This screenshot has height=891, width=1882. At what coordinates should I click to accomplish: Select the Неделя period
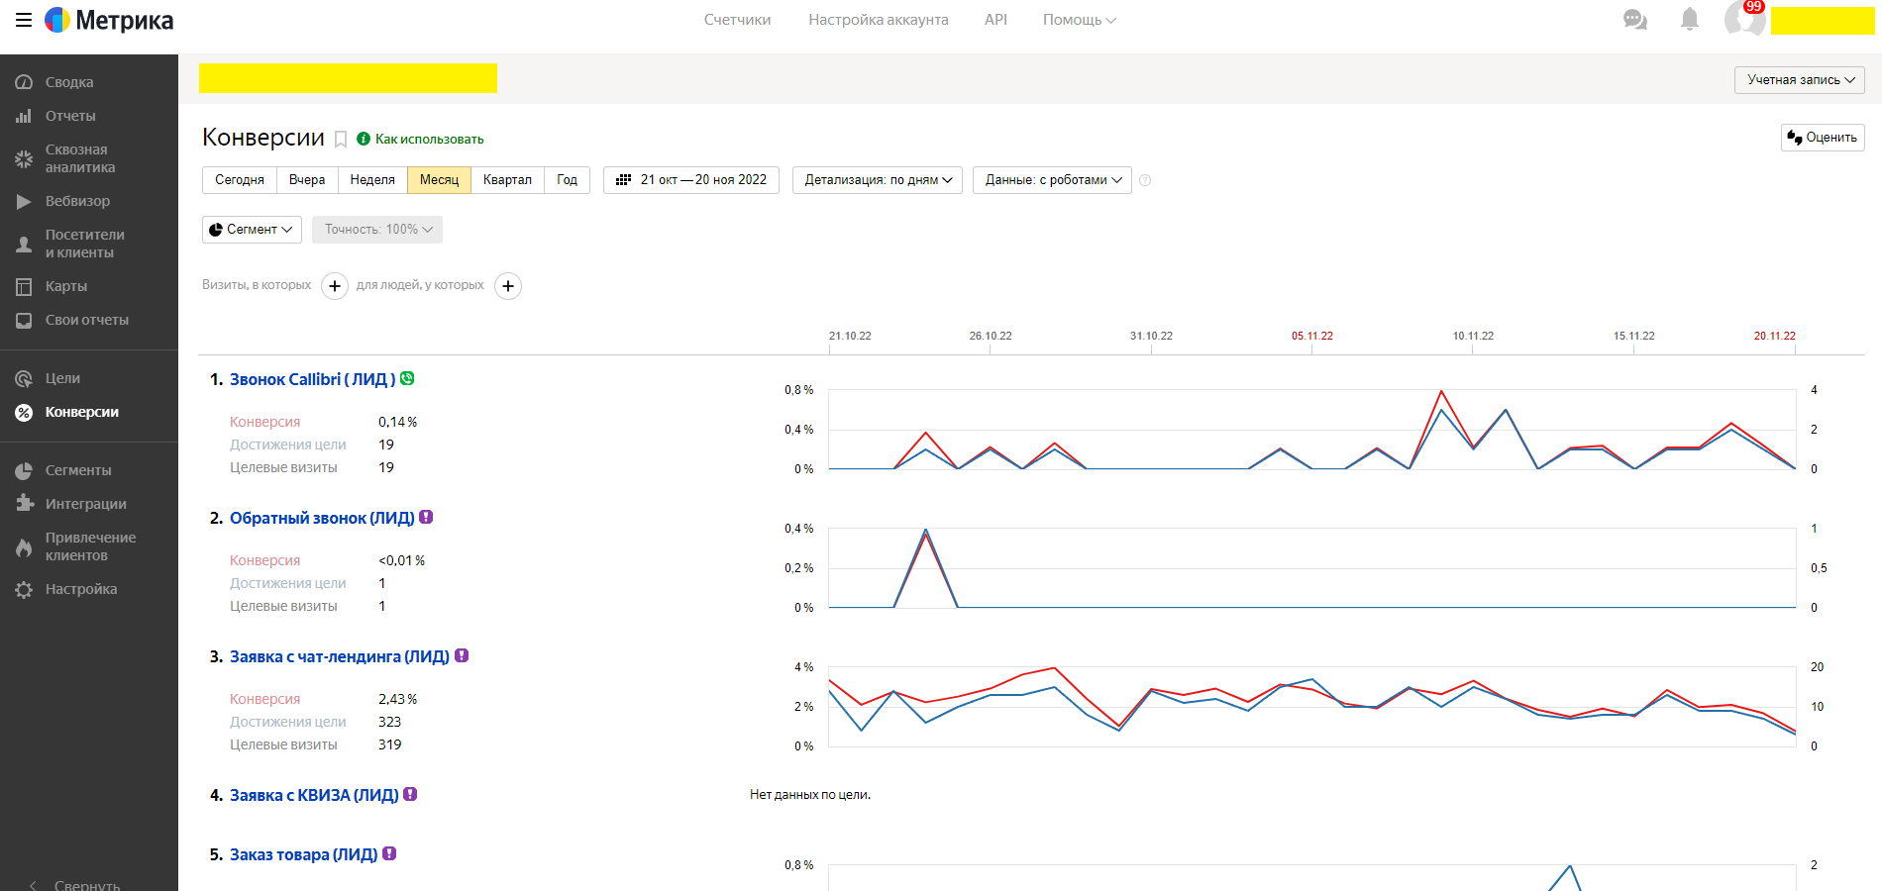tap(372, 180)
